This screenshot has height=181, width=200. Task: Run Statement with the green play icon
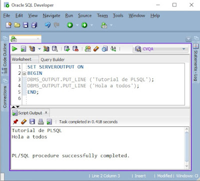pyautogui.click(x=14, y=49)
